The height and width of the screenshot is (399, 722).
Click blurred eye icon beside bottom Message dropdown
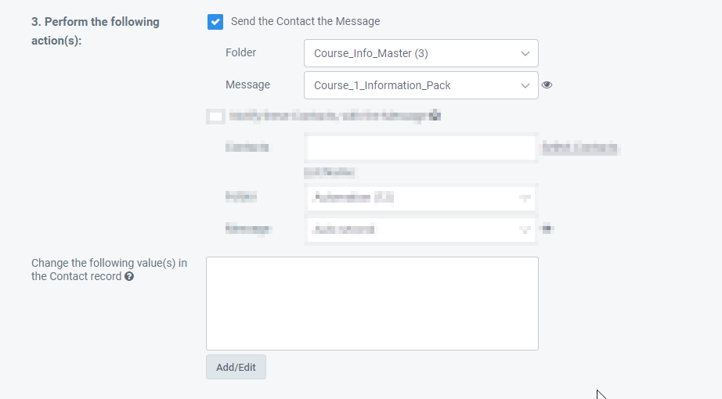click(x=547, y=228)
